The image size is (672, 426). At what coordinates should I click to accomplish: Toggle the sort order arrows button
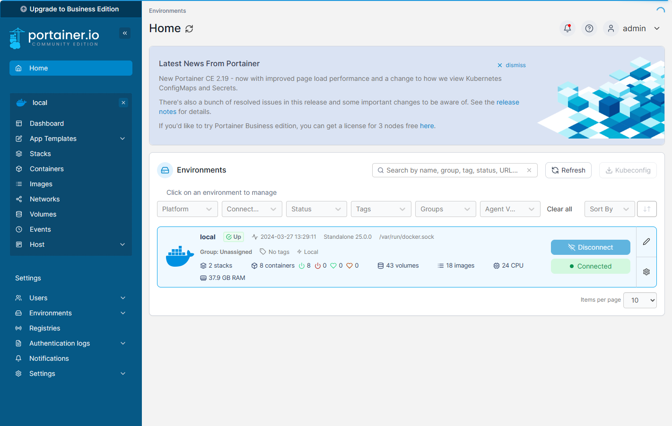(647, 209)
